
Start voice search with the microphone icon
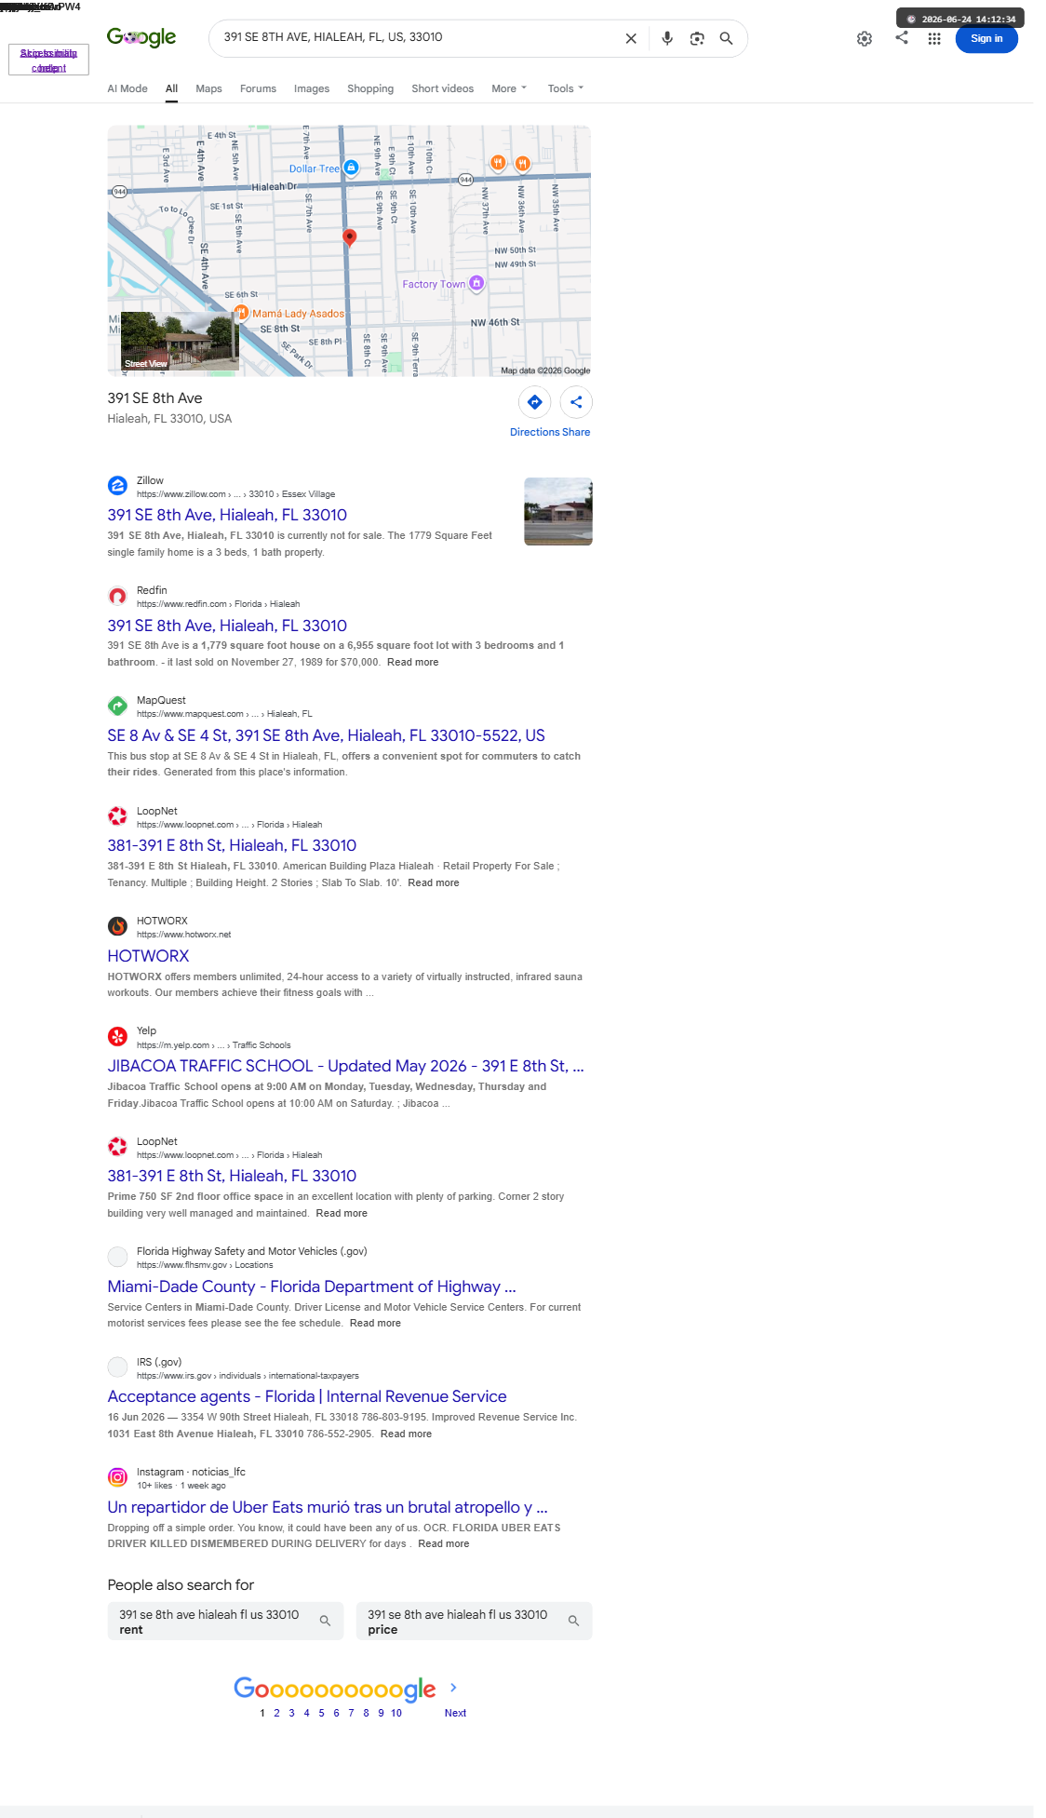coord(667,38)
